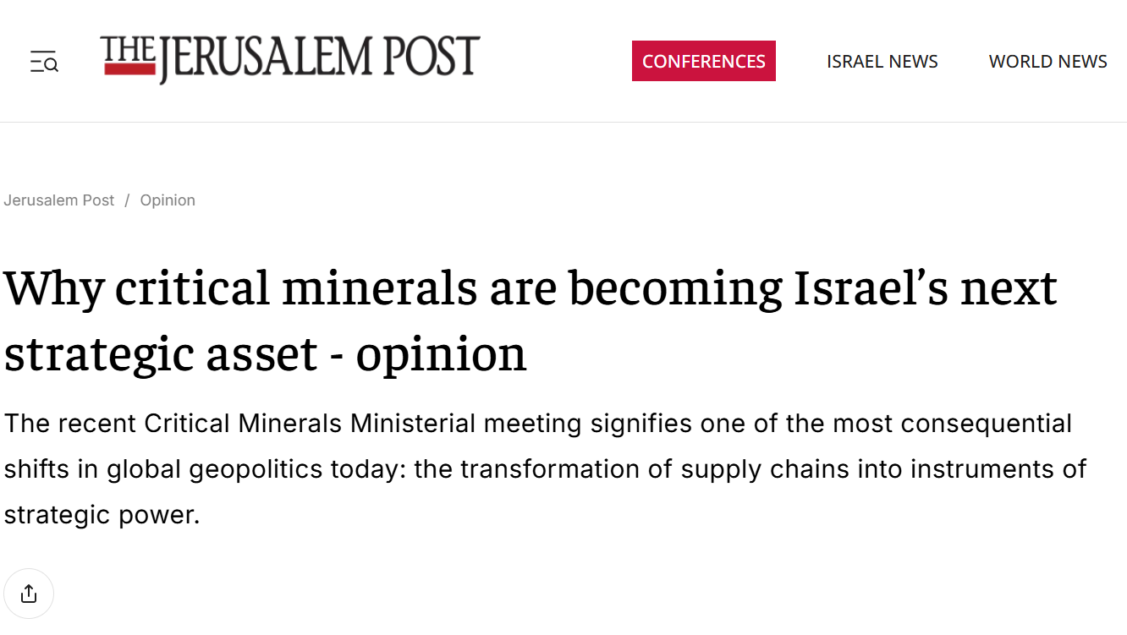
Task: Click the red CONFERENCES button
Action: click(x=703, y=61)
